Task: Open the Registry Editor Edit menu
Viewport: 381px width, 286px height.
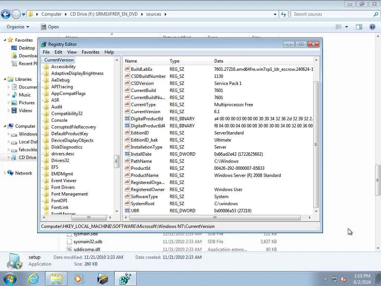Action: (x=58, y=52)
